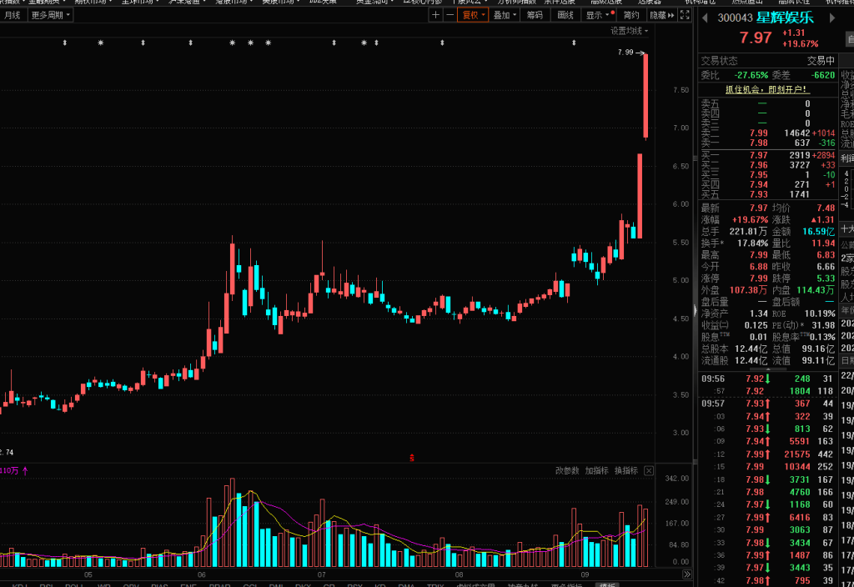Open the 设置均线 moving average settings dropdown
Viewport: 854px width, 587px height.
tap(629, 31)
